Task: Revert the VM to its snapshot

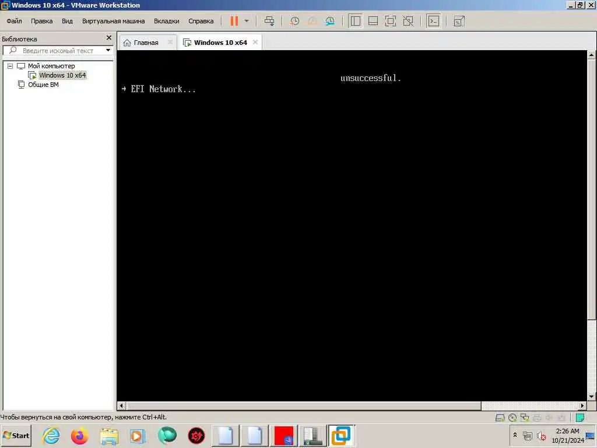Action: 312,21
